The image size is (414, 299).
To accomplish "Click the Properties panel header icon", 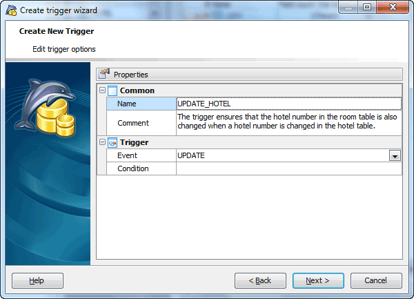I will click(104, 74).
